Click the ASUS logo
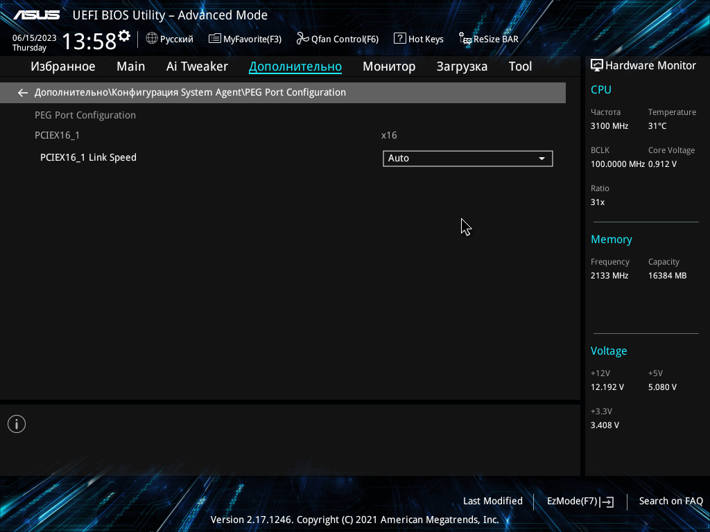This screenshot has width=710, height=532. (36, 15)
